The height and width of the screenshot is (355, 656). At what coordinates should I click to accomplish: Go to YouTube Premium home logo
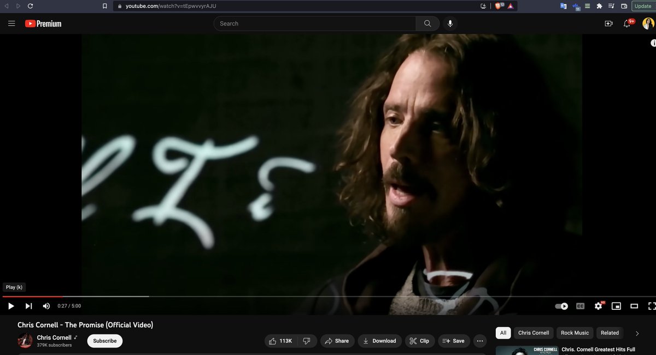43,23
